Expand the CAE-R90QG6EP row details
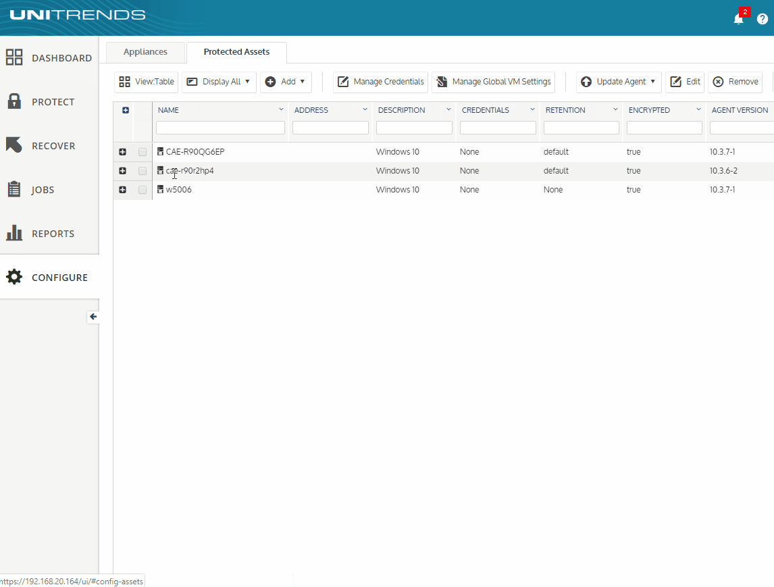Viewport: 774px width, 587px height. (x=122, y=152)
